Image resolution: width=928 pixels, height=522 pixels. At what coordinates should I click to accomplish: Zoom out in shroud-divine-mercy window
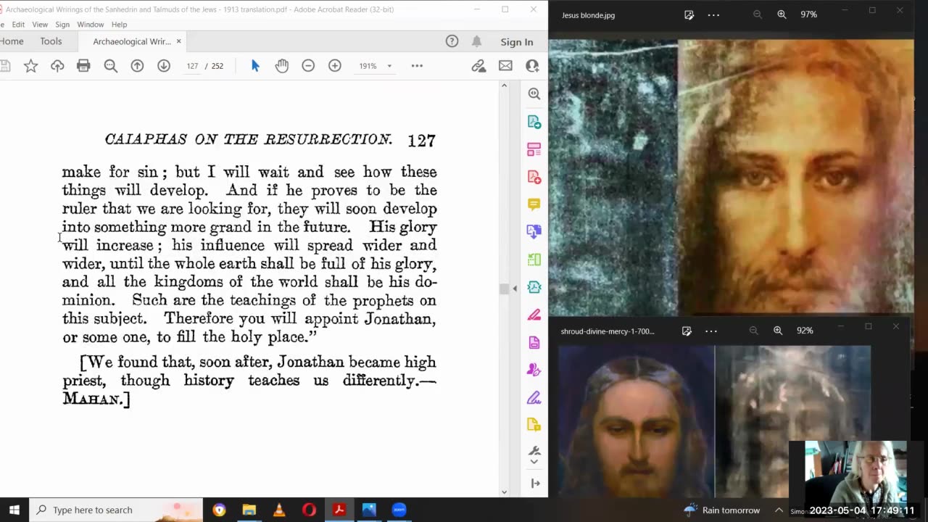tap(753, 331)
